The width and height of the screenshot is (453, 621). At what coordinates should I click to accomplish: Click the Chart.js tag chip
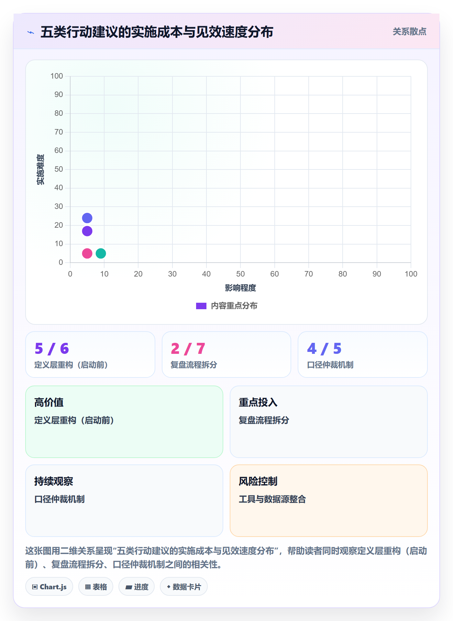[49, 586]
